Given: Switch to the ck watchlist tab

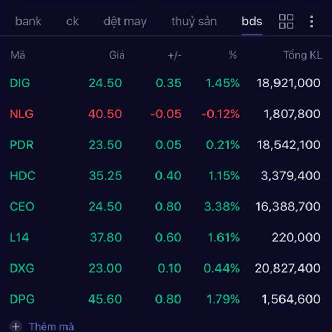Looking at the screenshot, I should point(72,22).
